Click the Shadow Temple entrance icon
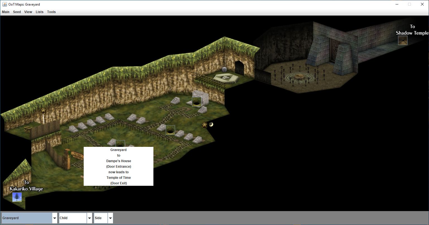This screenshot has height=225, width=429. [x=403, y=40]
